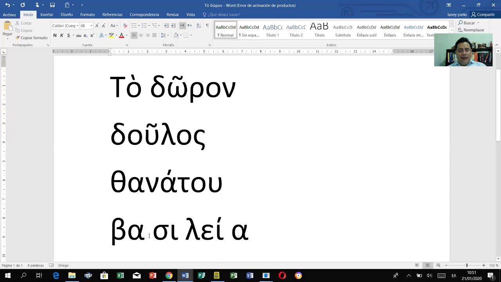
Task: Click the Undo arrow in the quick access toolbar
Action: [7, 5]
